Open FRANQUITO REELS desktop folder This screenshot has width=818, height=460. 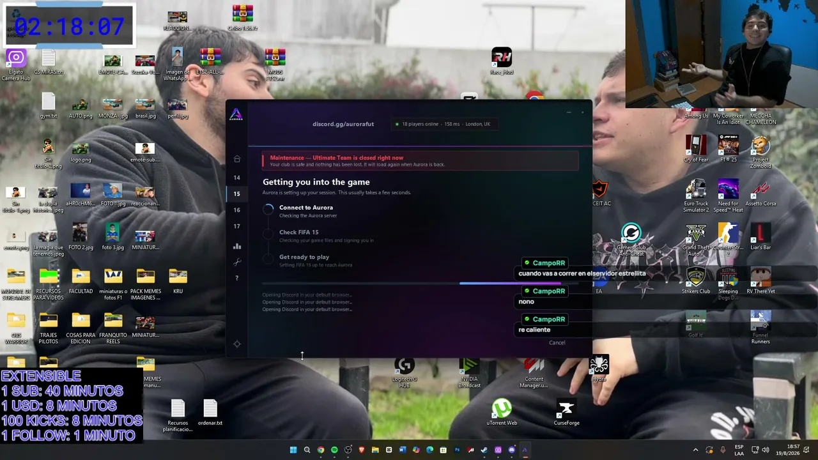coord(112,328)
